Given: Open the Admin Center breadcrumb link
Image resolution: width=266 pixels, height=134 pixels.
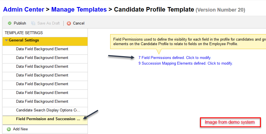Looking at the screenshot, I should tap(24, 10).
